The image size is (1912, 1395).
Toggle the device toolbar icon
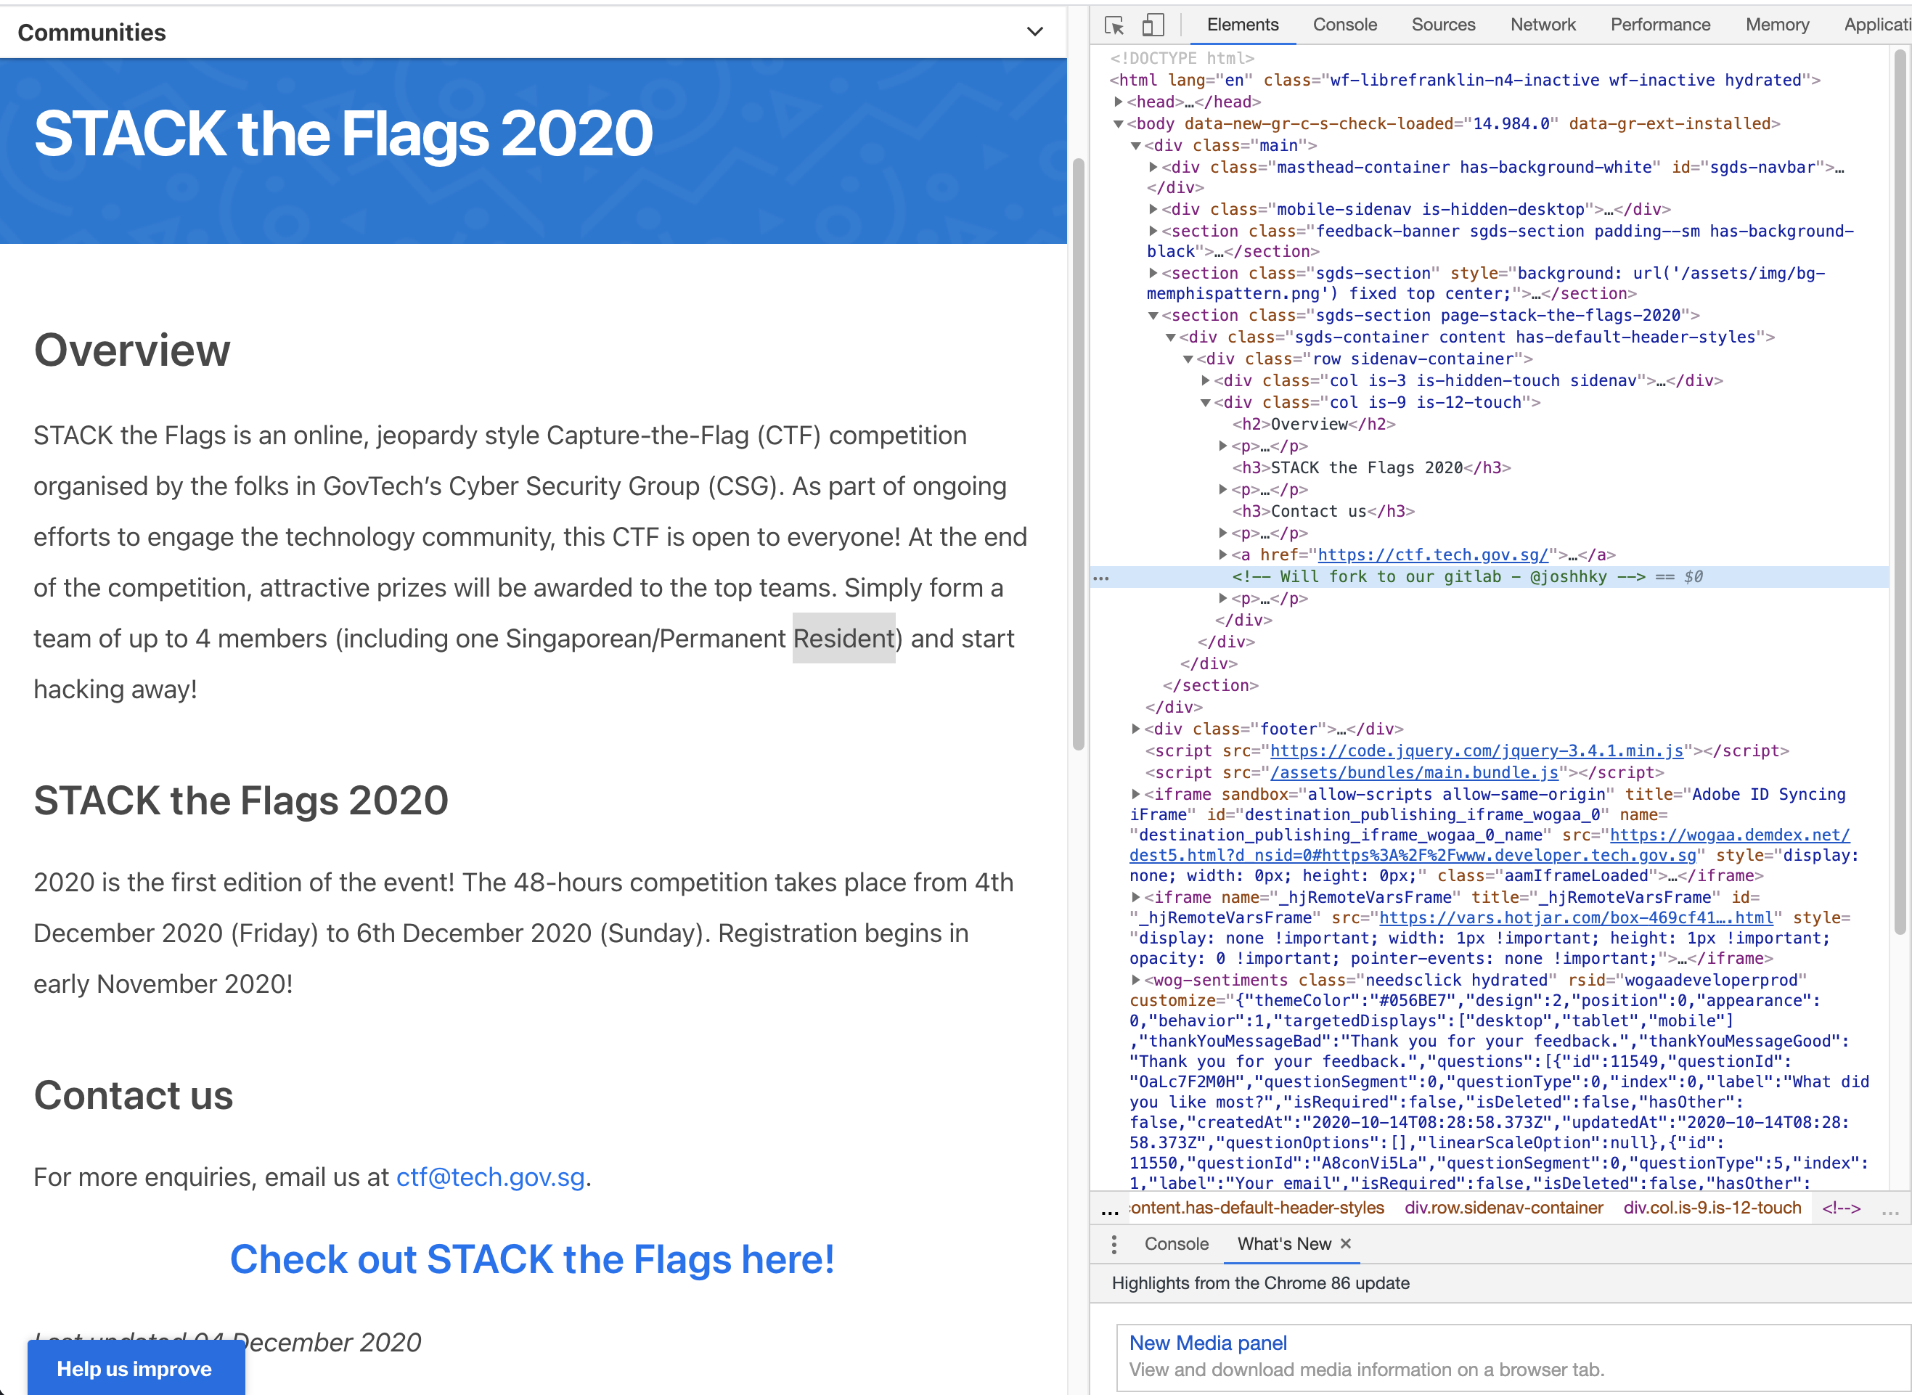[1153, 25]
